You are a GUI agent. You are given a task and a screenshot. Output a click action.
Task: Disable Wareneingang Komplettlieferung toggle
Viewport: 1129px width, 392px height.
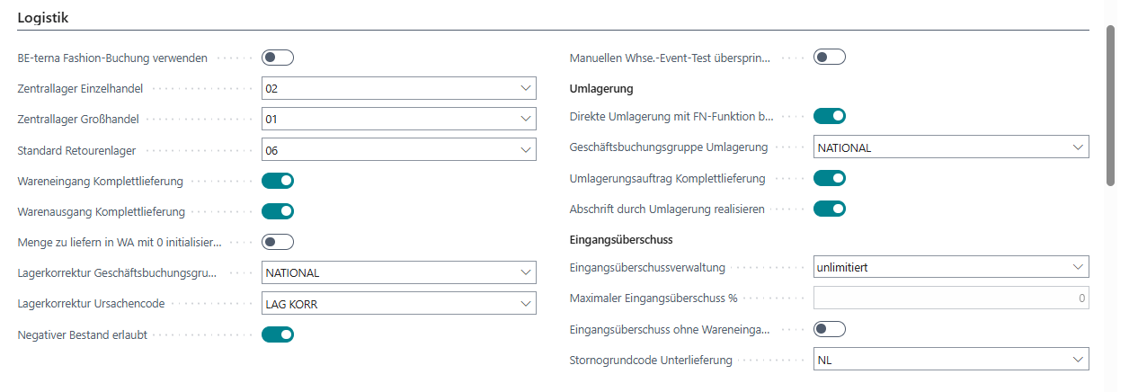[278, 182]
